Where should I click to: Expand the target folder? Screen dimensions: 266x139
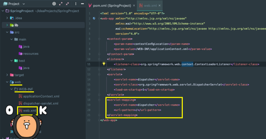tap(7, 75)
